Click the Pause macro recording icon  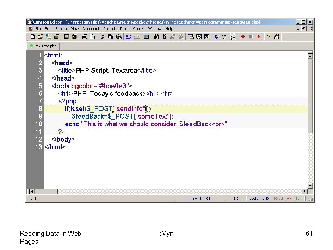251,37
